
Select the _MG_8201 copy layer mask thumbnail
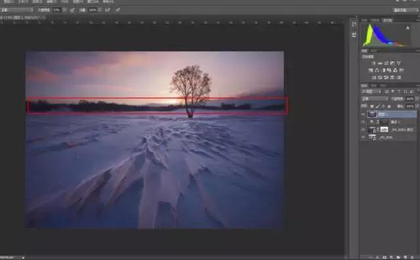(x=384, y=130)
